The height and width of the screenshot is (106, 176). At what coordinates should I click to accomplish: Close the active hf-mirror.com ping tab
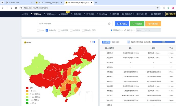click(92, 3)
